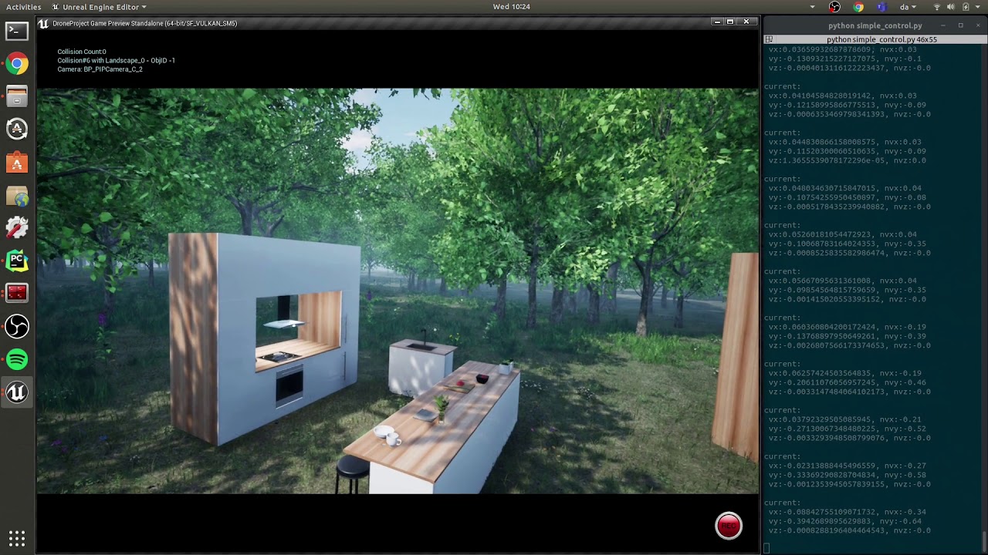Click terminal line starting 'vx:-0.02313888445496559'
The image size is (988, 555).
pos(848,466)
